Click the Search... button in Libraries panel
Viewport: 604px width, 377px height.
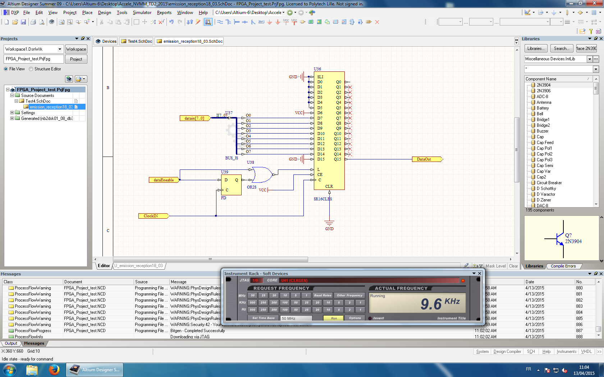point(561,48)
